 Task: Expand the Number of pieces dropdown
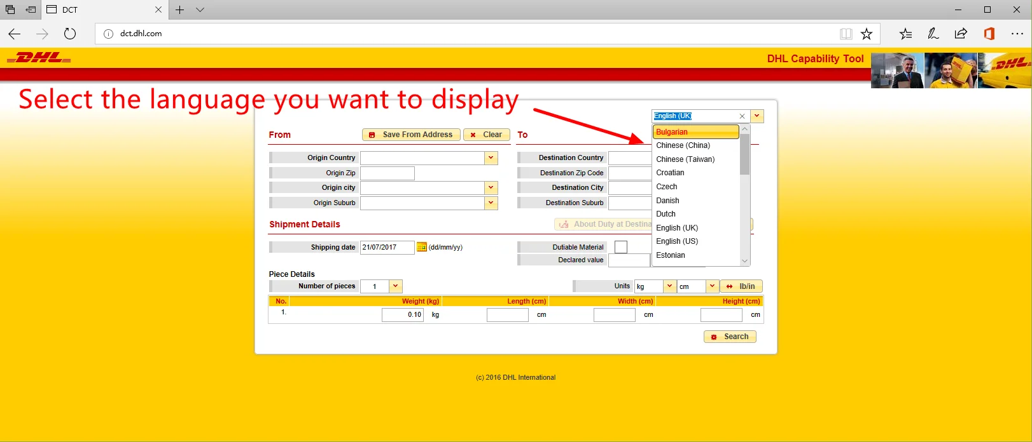tap(396, 286)
